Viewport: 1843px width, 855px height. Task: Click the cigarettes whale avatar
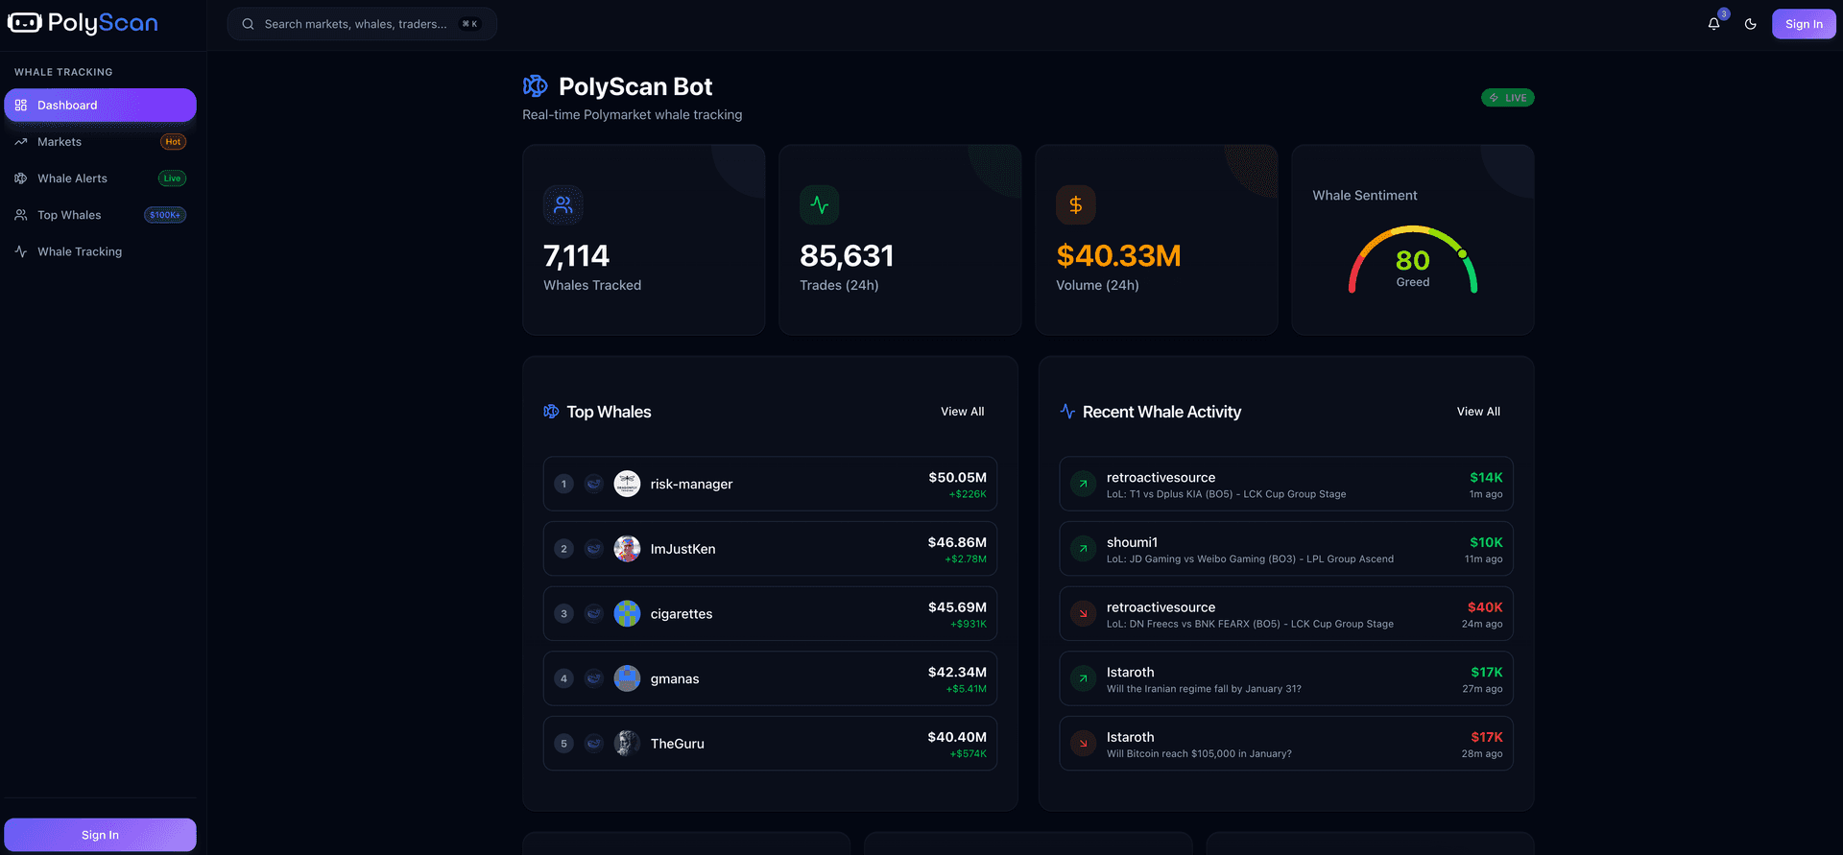point(627,613)
